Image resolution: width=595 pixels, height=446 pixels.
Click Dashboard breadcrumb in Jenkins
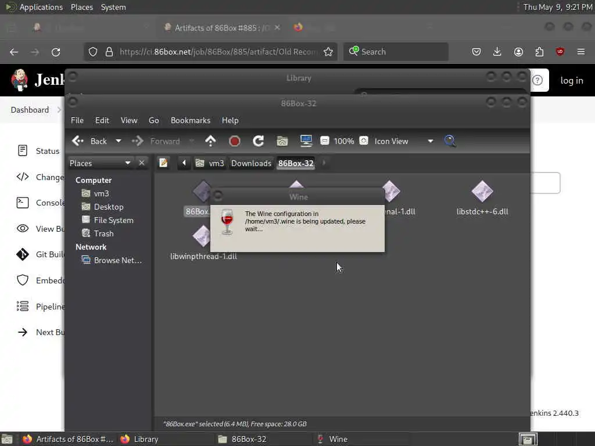tap(30, 110)
